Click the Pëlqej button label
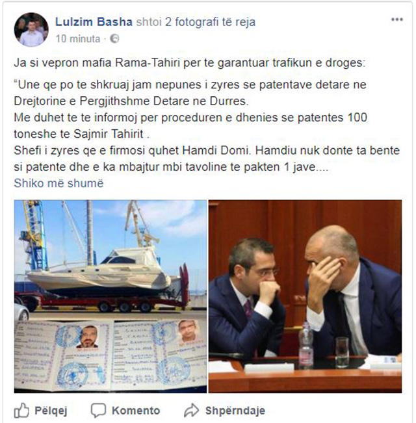The height and width of the screenshot is (423, 416). (x=51, y=411)
